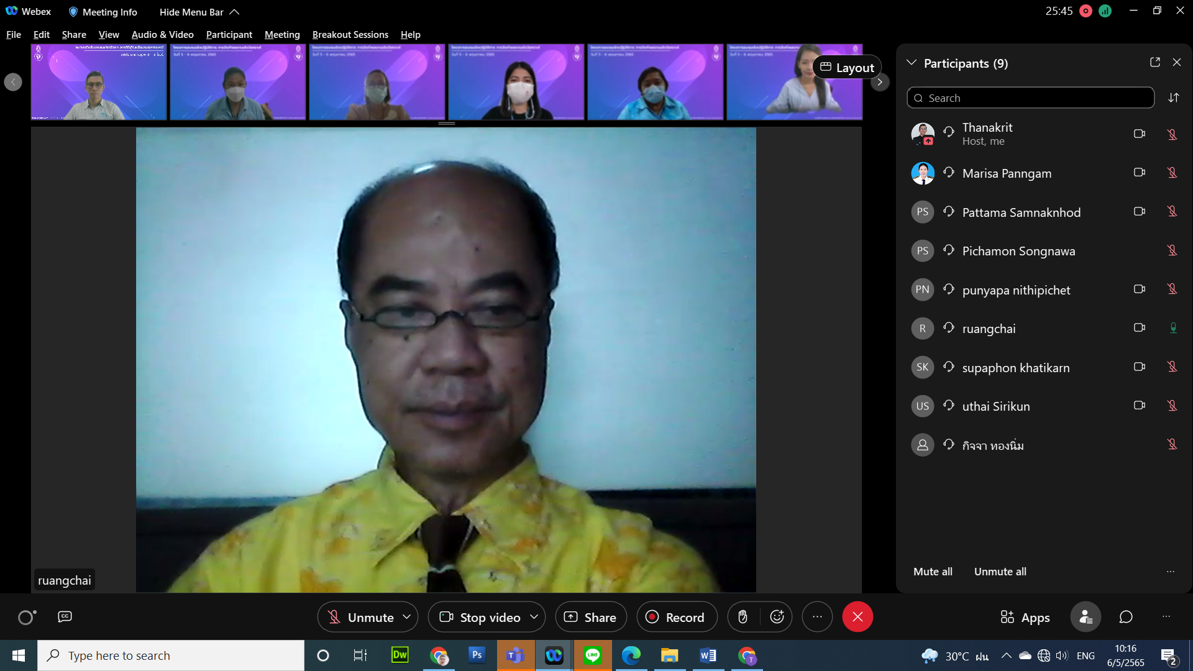Open audio options arrow beside Unmute

click(x=407, y=617)
